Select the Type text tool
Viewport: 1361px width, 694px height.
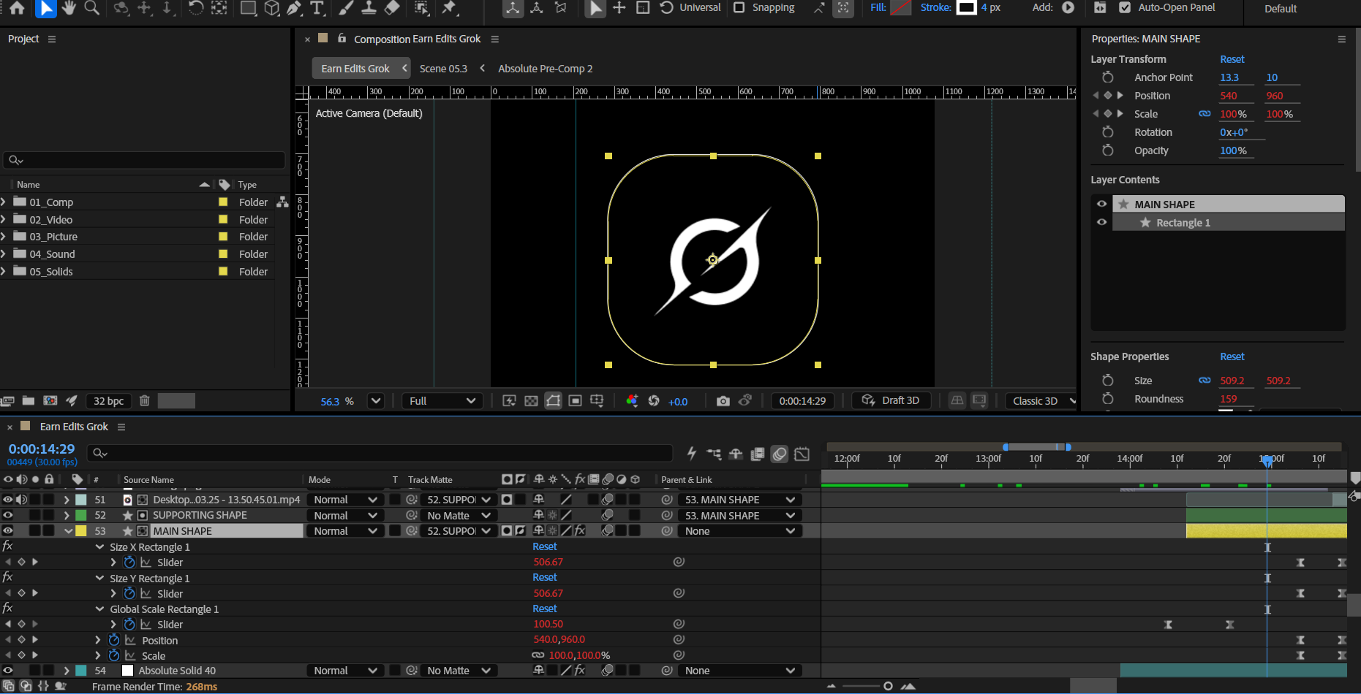click(x=317, y=8)
